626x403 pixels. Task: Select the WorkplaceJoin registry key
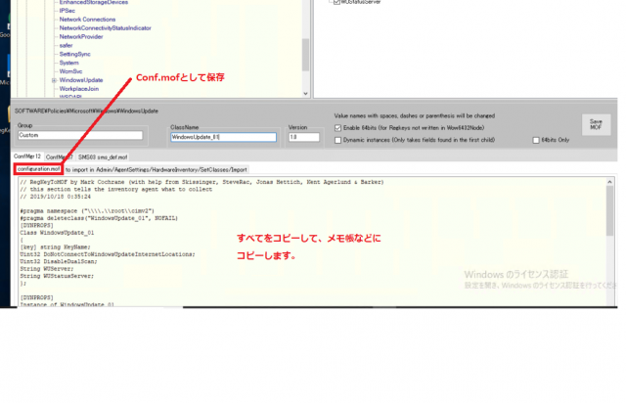80,88
